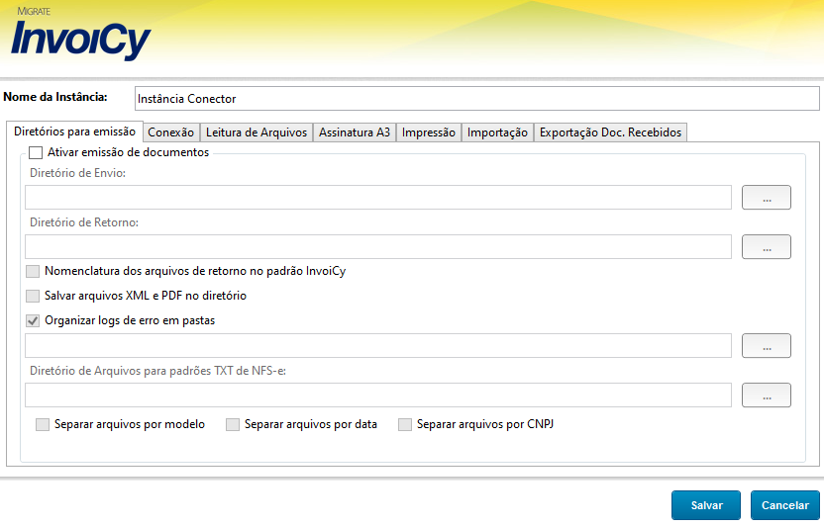Switch to the Conexão tab
This screenshot has height=527, width=824.
coord(170,132)
